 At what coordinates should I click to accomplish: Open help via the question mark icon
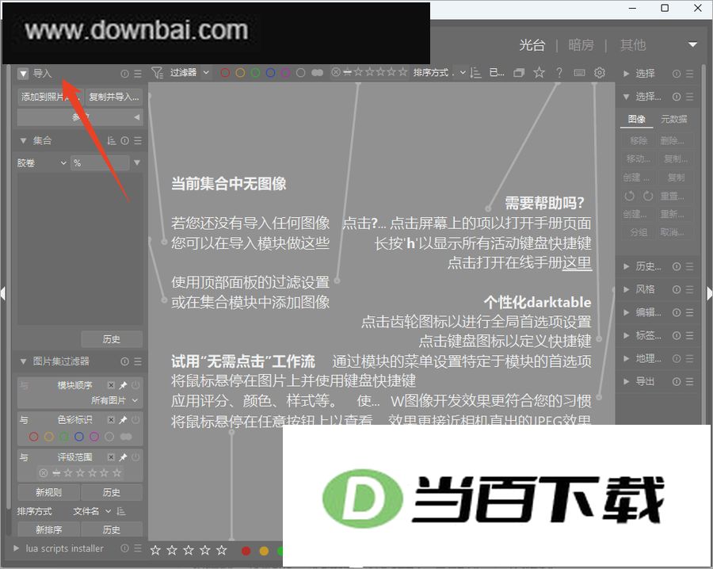559,73
